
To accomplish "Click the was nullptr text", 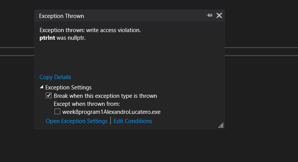I will point(71,38).
